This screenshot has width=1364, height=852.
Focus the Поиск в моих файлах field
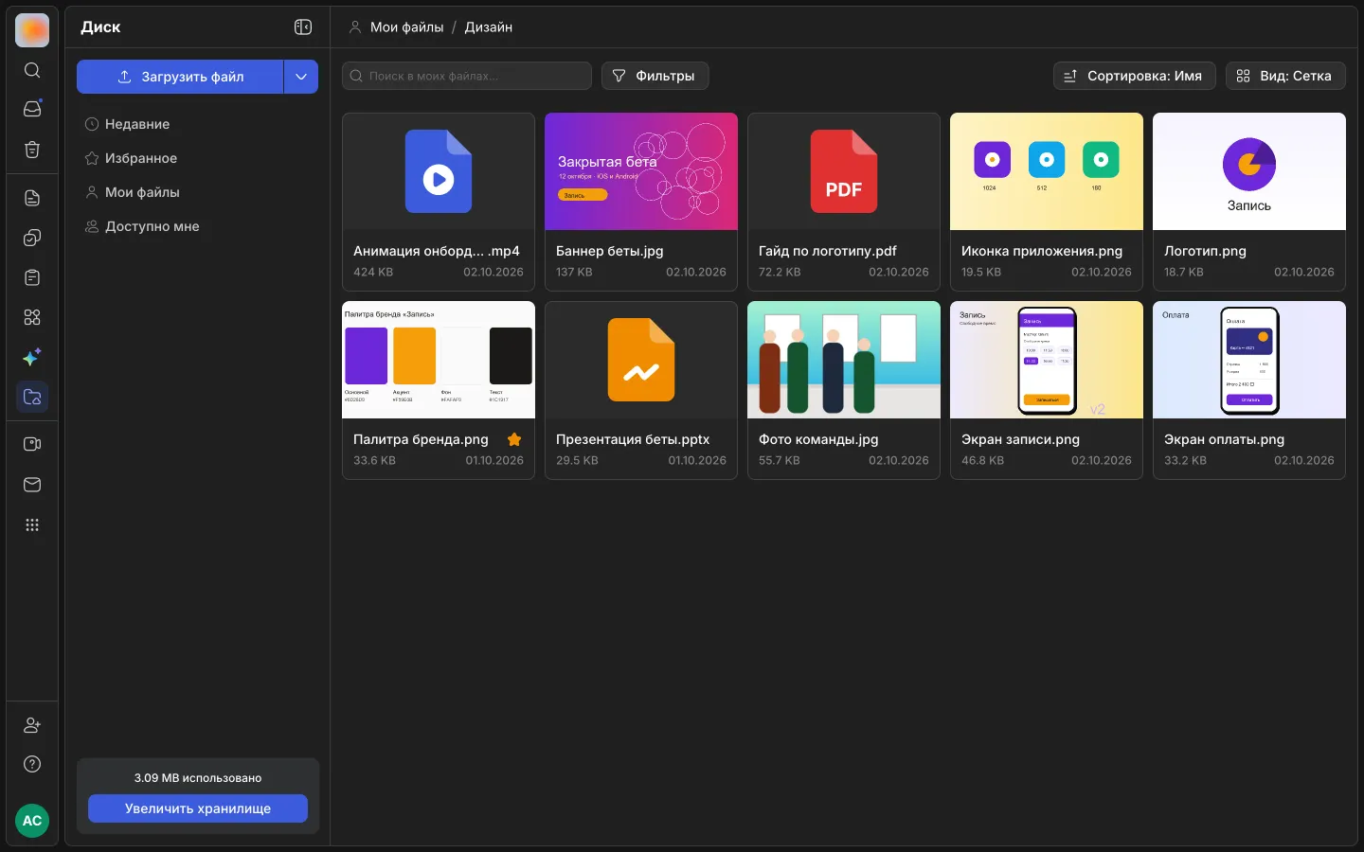[x=467, y=76]
